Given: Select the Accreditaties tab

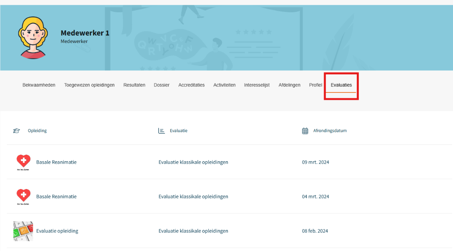Looking at the screenshot, I should point(191,85).
